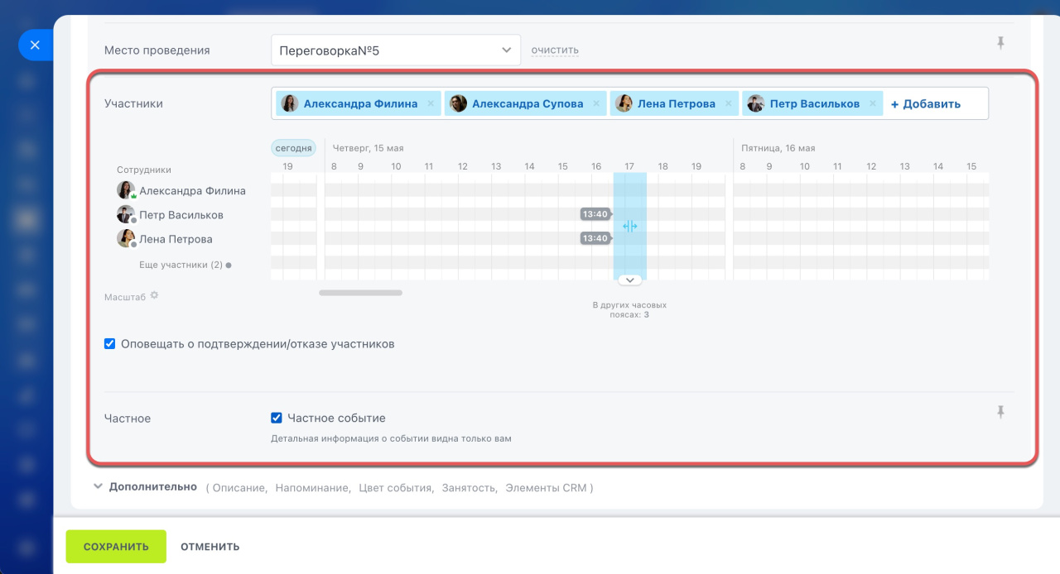Expand the selected time slot chevron
Viewport: 1060px width, 574px height.
629,280
